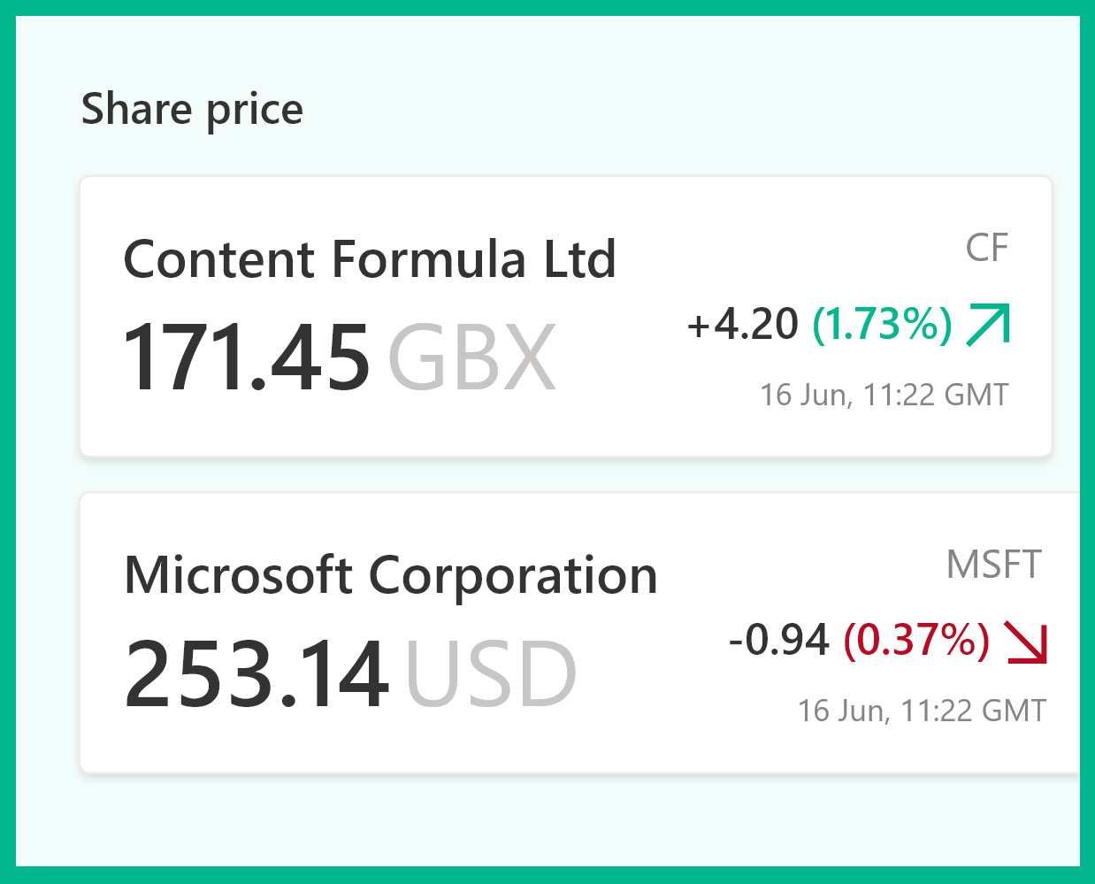Click the Share price heading
The image size is (1095, 884).
192,109
